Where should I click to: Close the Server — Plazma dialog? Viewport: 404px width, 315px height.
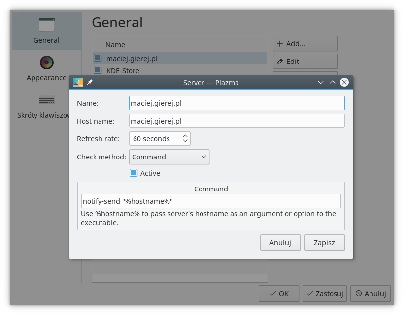tap(344, 82)
